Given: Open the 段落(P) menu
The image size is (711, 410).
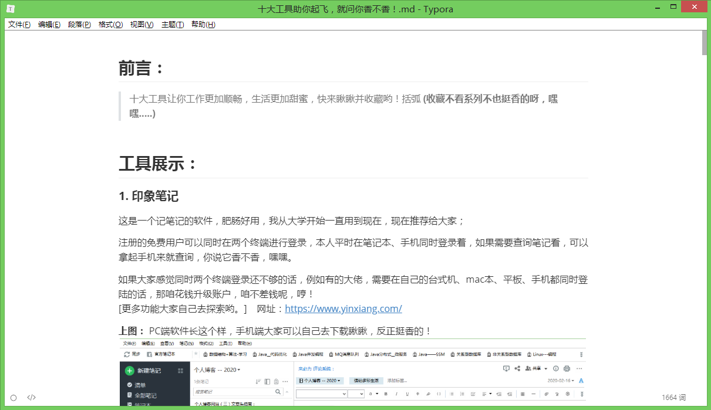Looking at the screenshot, I should coord(79,25).
